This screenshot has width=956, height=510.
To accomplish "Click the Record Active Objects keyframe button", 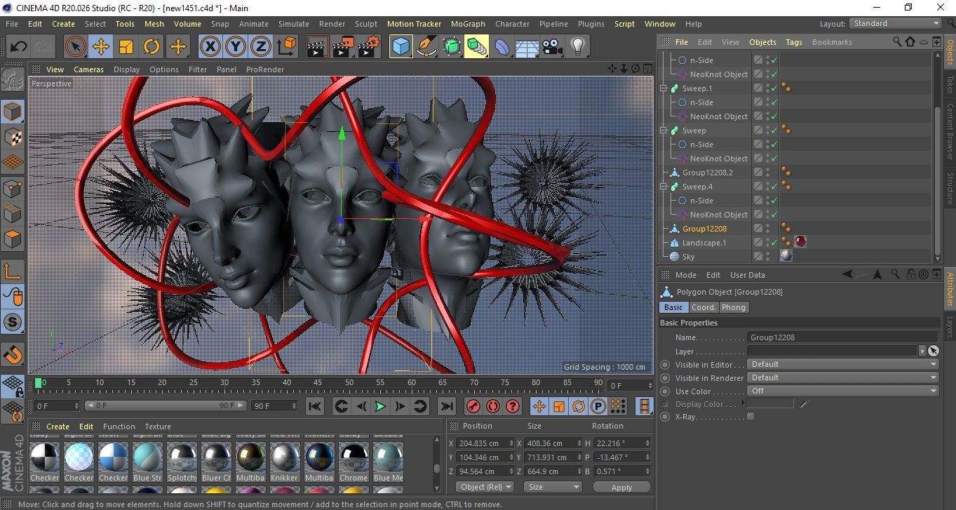I will click(473, 406).
